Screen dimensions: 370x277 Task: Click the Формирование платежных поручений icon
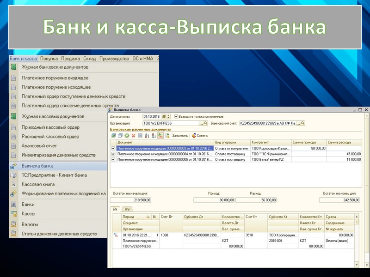(x=13, y=193)
